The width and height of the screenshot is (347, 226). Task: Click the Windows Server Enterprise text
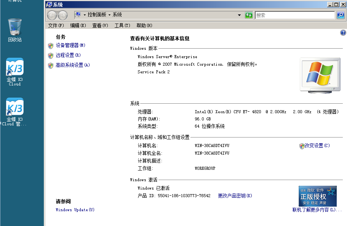[x=167, y=57]
